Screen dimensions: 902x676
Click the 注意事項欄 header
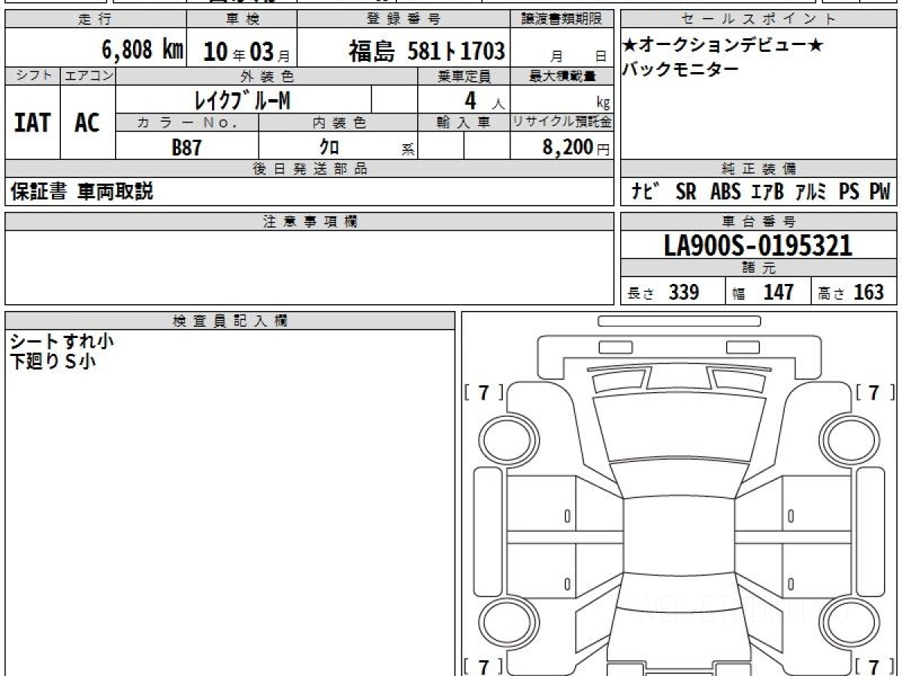pyautogui.click(x=310, y=222)
